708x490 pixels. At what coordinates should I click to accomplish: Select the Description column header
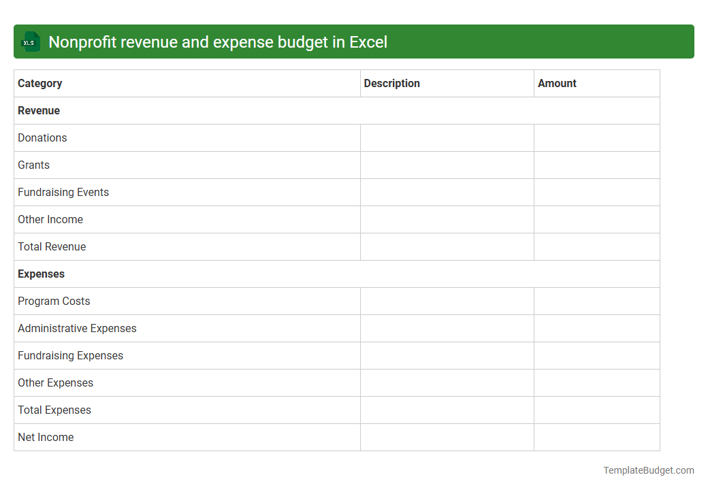point(392,83)
